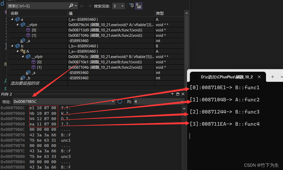Open a new terminal tab with plus

coord(273,77)
